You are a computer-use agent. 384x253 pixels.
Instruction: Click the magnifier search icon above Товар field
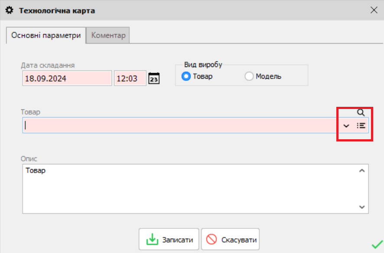click(361, 112)
